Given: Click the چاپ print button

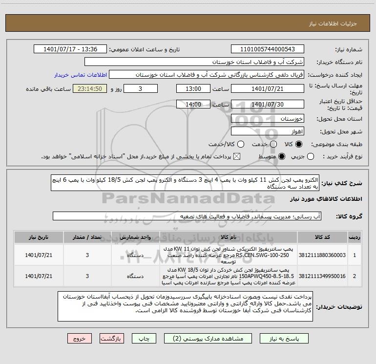Looking at the screenshot, I should coord(144,339).
